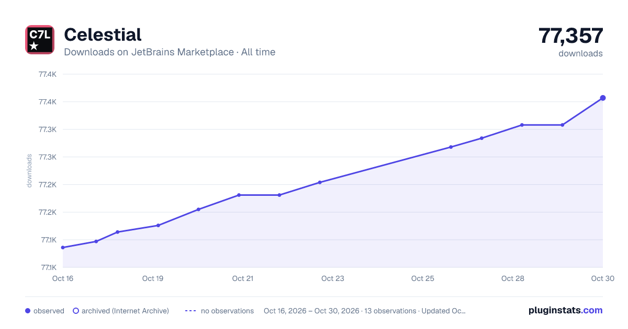
Task: Select the data point above Oct 28
Action: (x=522, y=125)
